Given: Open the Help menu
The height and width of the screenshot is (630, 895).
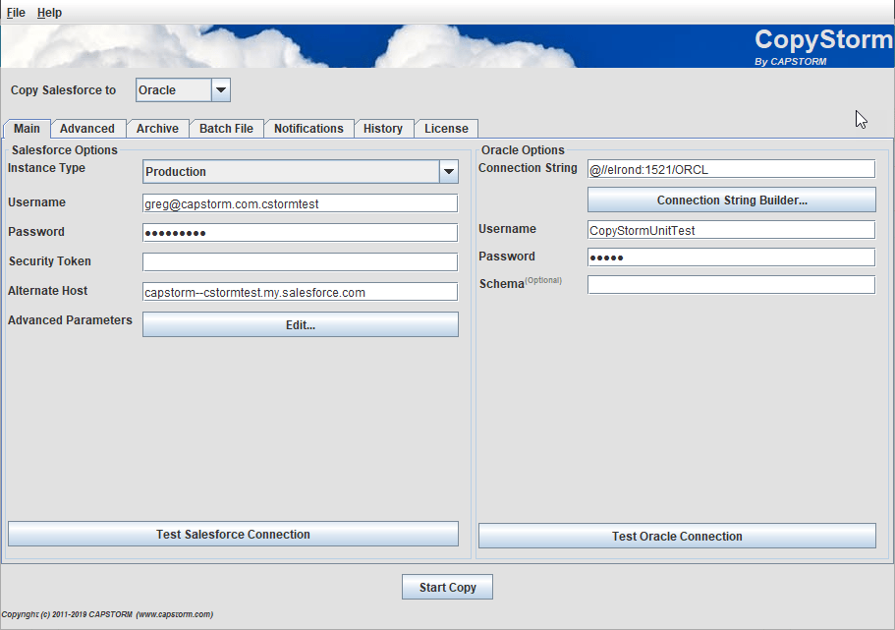Looking at the screenshot, I should click(x=48, y=12).
